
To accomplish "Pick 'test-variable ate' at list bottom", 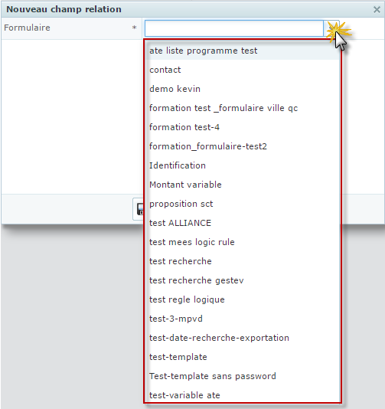I will (x=242, y=395).
